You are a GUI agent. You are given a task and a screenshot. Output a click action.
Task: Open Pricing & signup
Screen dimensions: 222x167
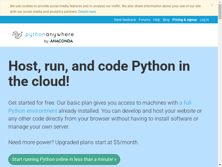pyautogui.click(x=185, y=20)
